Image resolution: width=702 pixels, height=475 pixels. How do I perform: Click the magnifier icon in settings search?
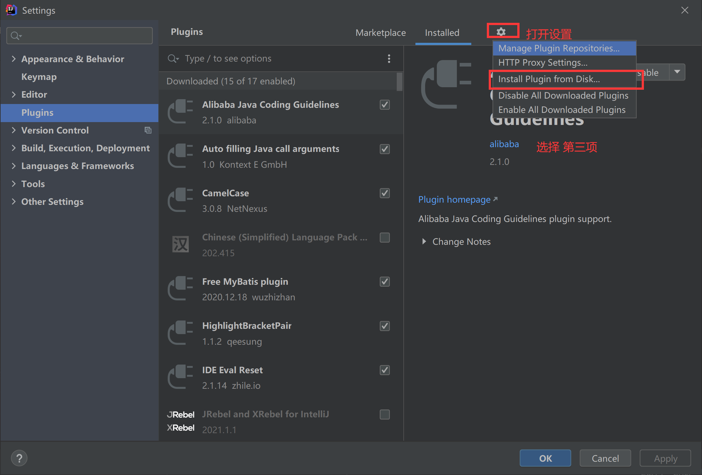[15, 36]
